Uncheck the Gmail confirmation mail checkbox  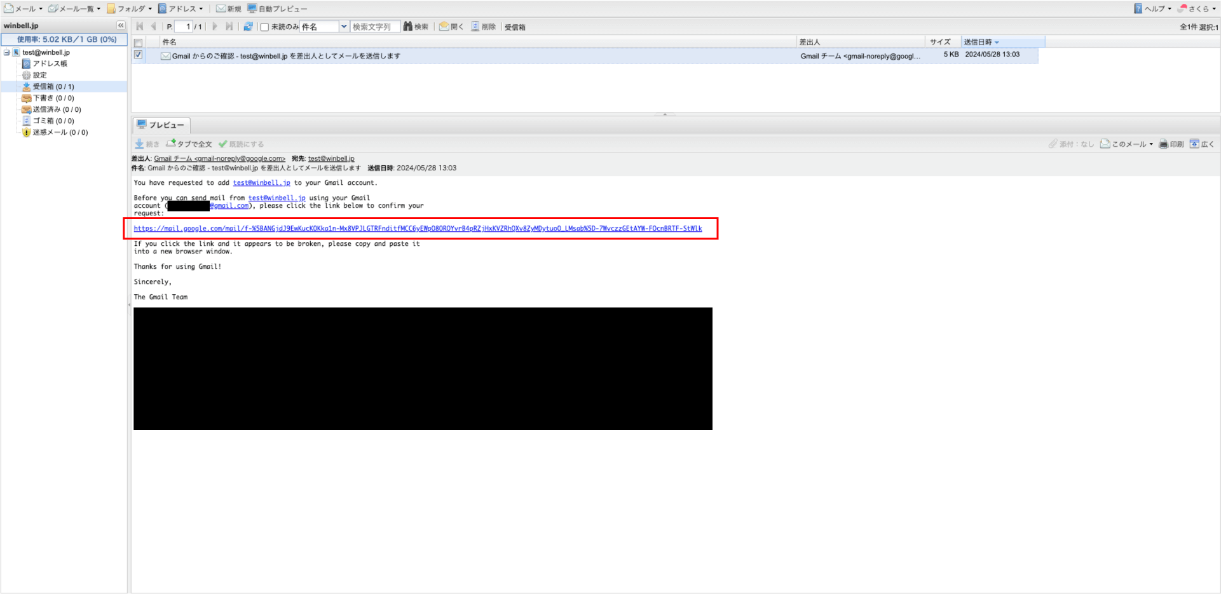pyautogui.click(x=138, y=55)
